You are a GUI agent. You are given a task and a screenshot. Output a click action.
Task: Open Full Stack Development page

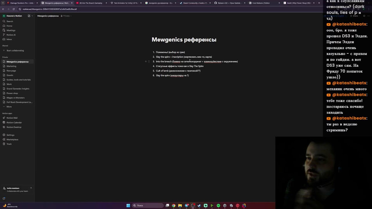click(17, 102)
